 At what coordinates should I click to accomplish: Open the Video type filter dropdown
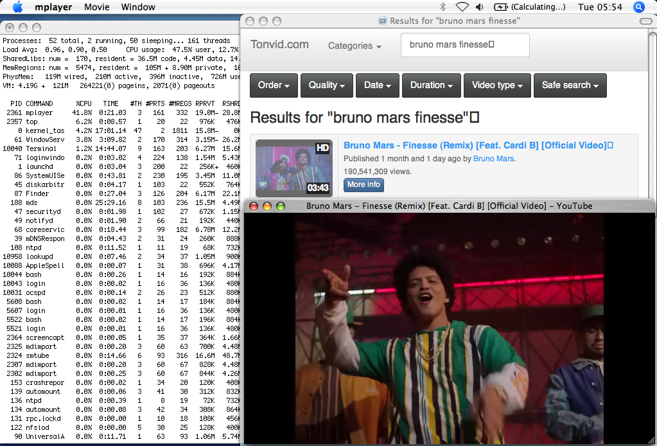[497, 85]
